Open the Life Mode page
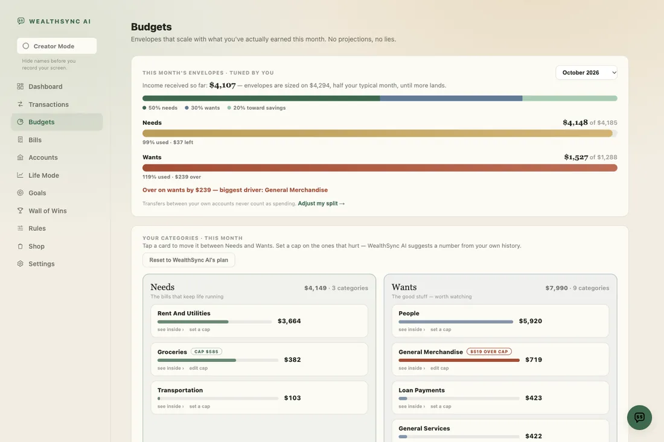664x442 pixels. (57, 175)
